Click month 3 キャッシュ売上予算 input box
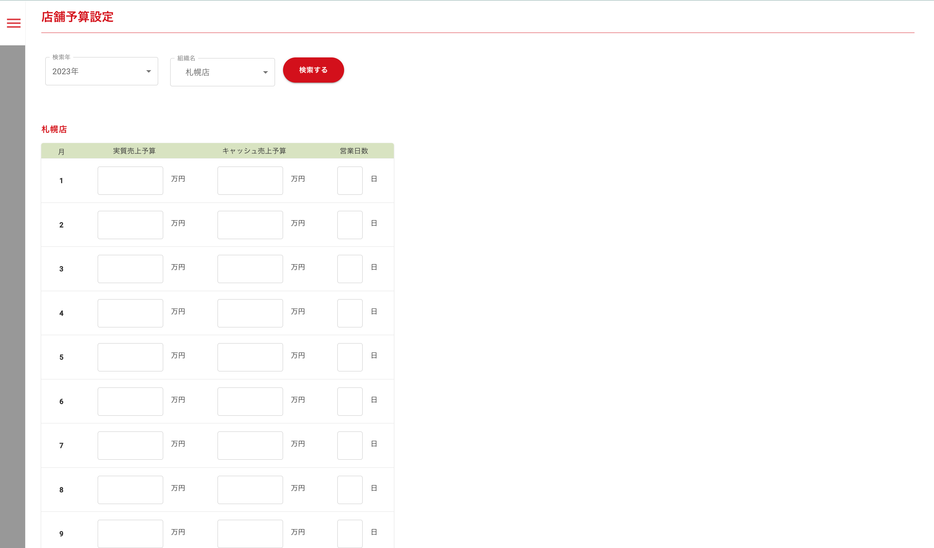Image resolution: width=934 pixels, height=548 pixels. tap(250, 269)
